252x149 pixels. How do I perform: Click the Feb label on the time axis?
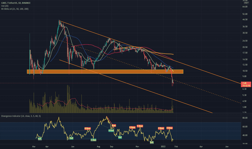176,147
